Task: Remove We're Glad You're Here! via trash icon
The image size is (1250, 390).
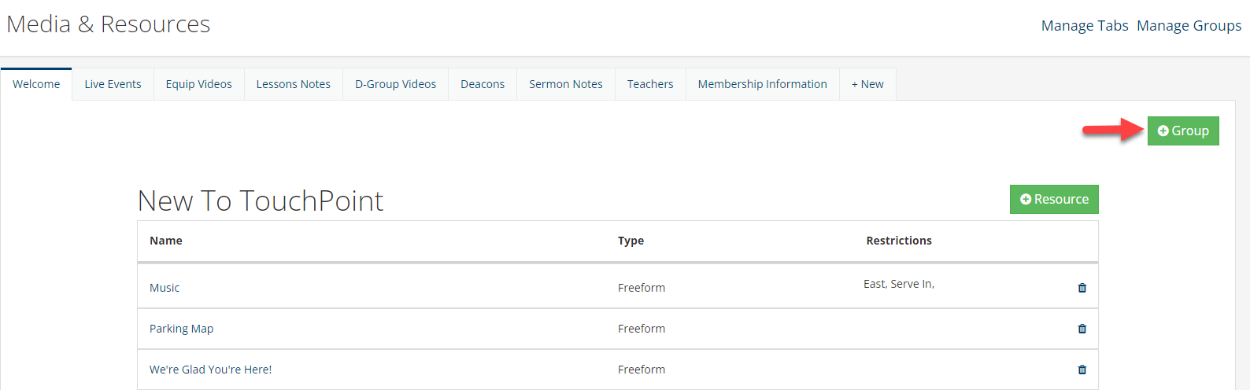Action: (x=1082, y=370)
